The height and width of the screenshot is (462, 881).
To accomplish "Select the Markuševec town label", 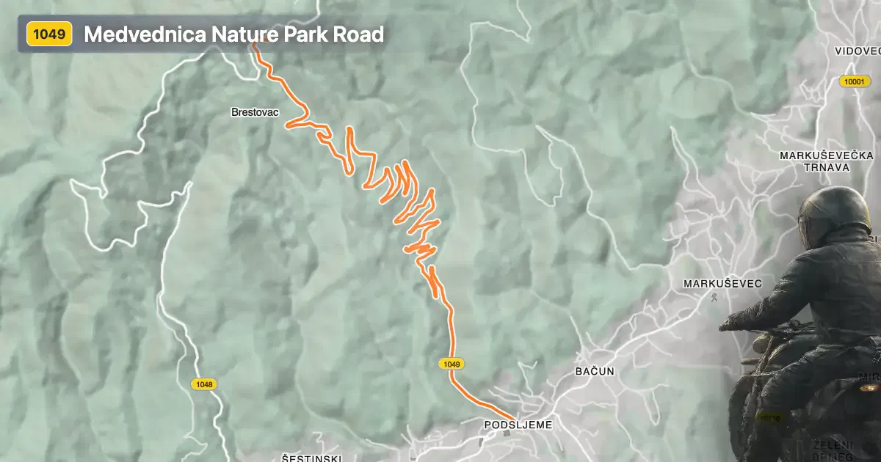I will coord(722,283).
